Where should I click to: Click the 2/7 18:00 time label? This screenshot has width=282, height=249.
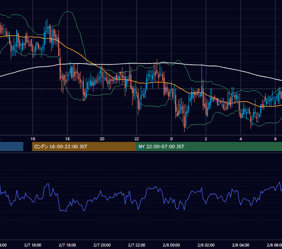pos(67,245)
